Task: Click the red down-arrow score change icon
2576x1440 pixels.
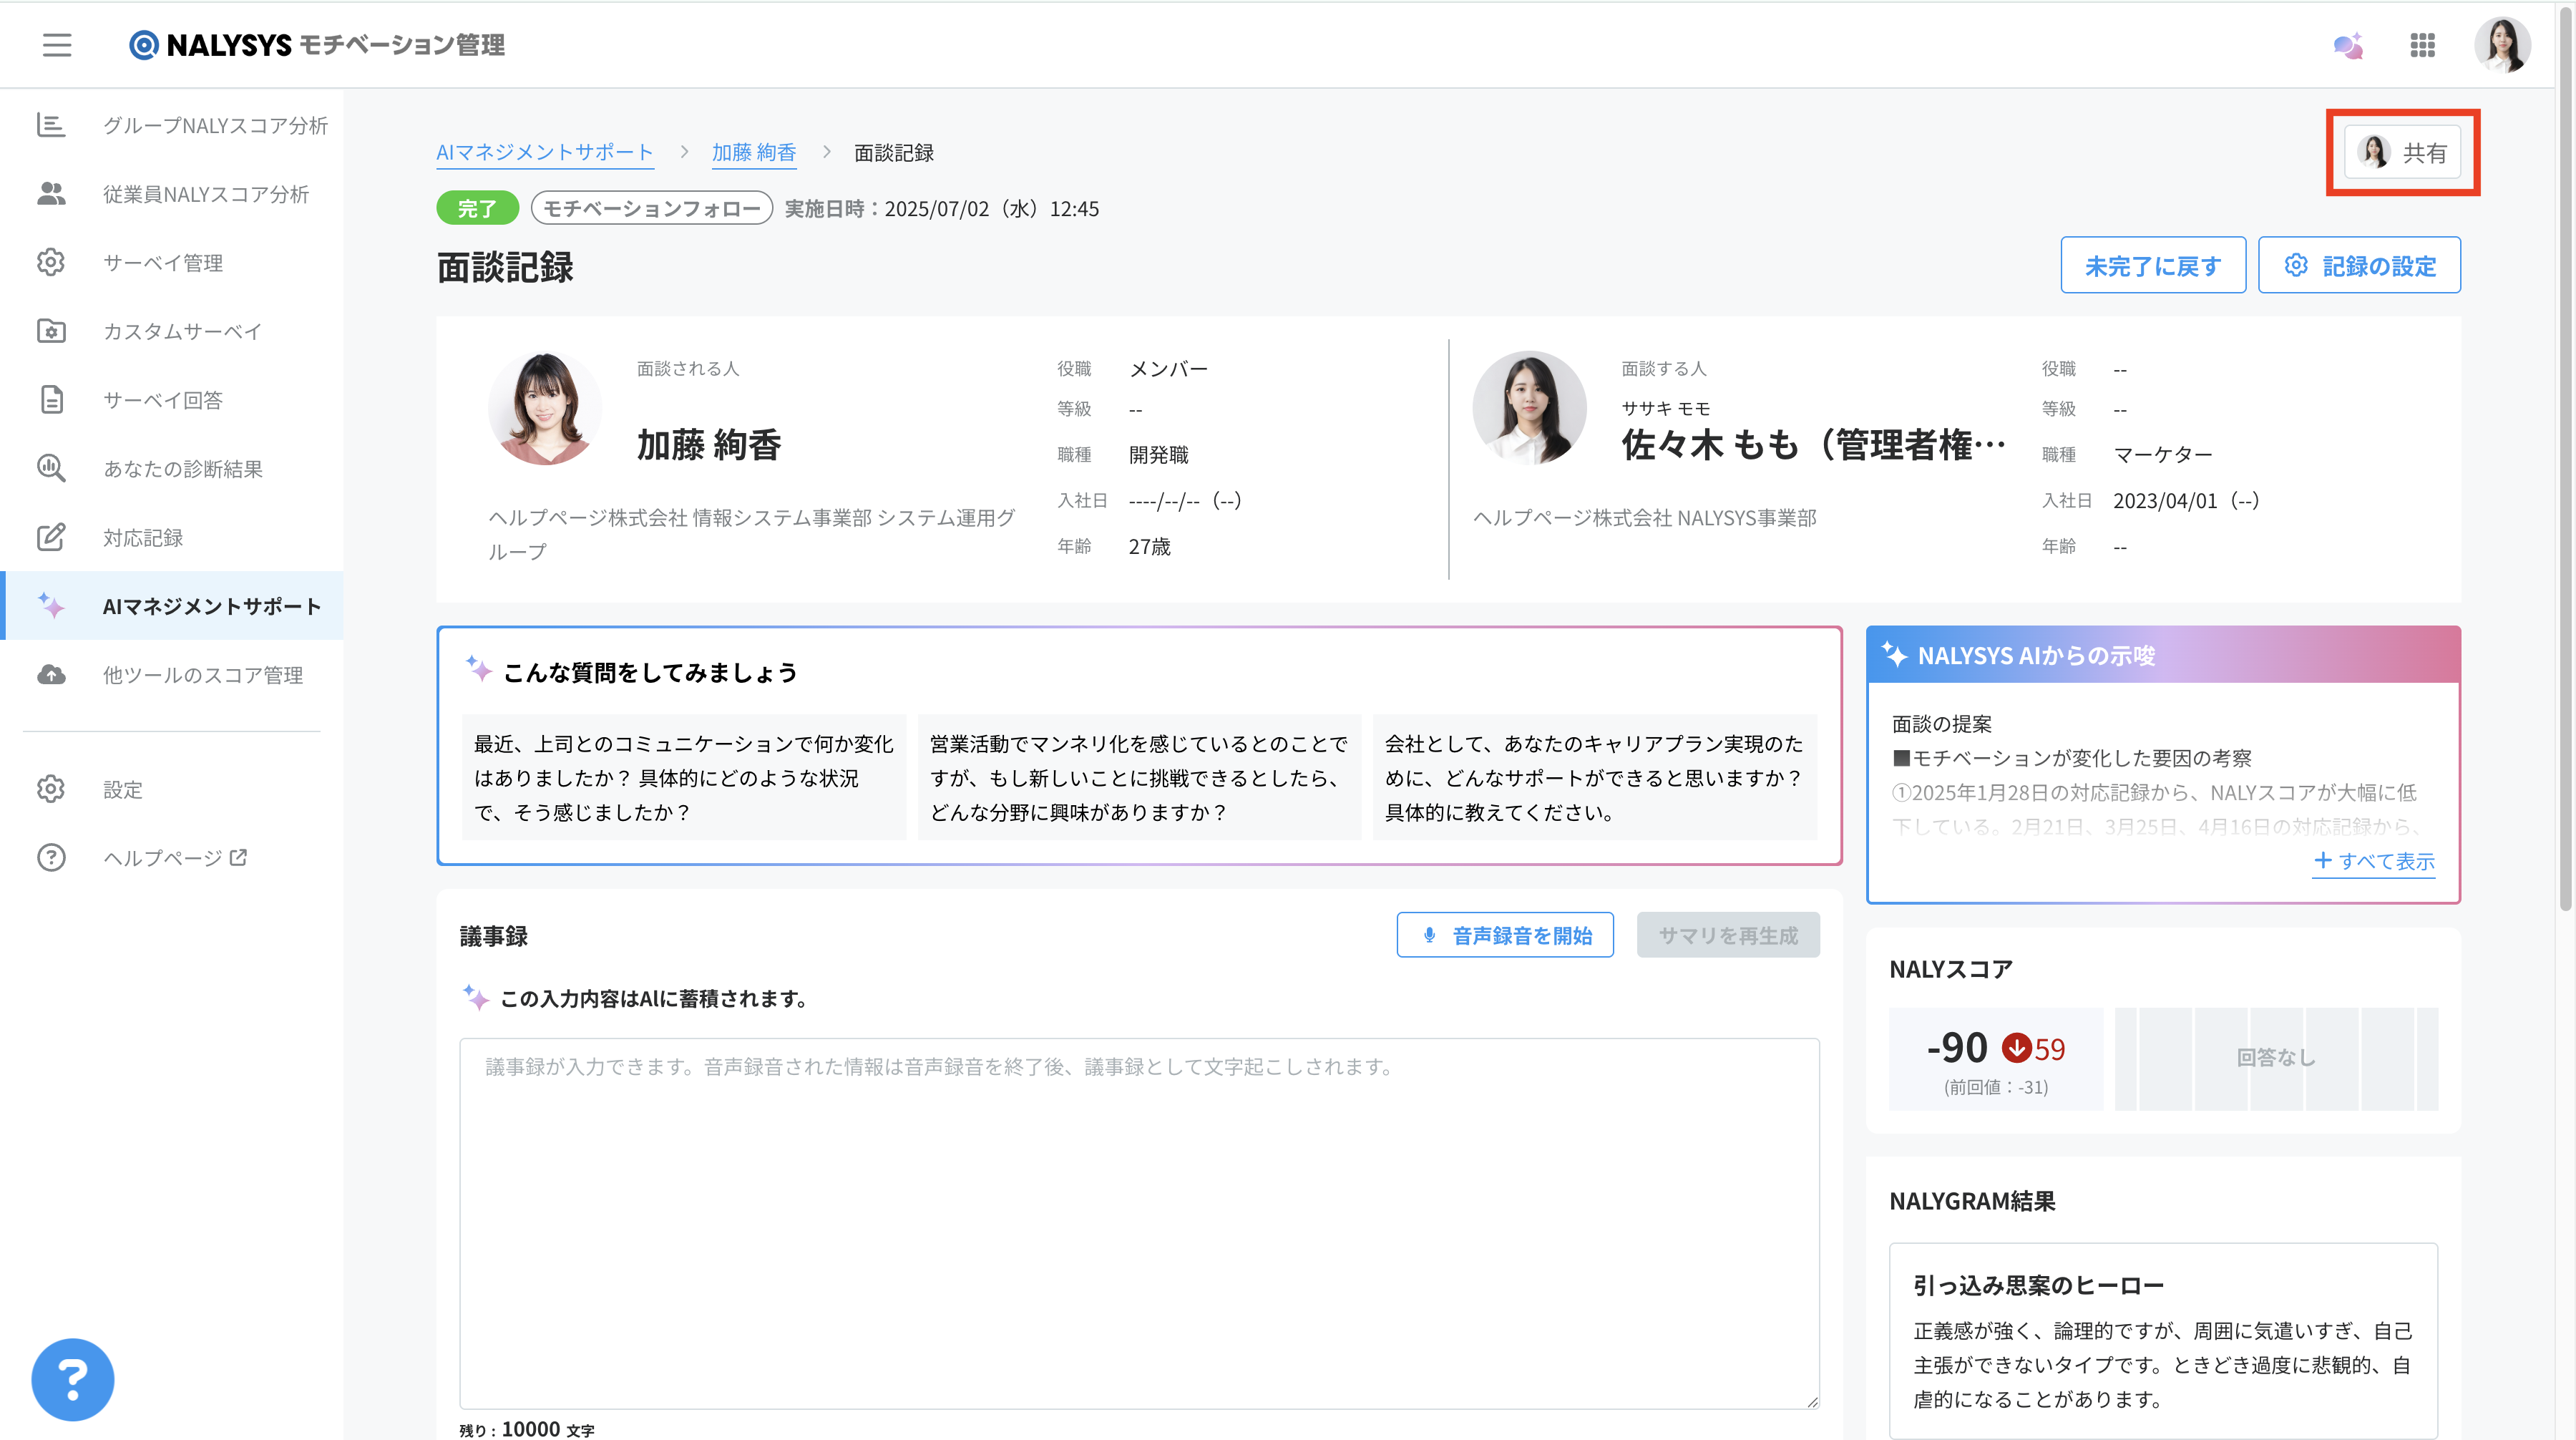Action: click(x=2016, y=1048)
